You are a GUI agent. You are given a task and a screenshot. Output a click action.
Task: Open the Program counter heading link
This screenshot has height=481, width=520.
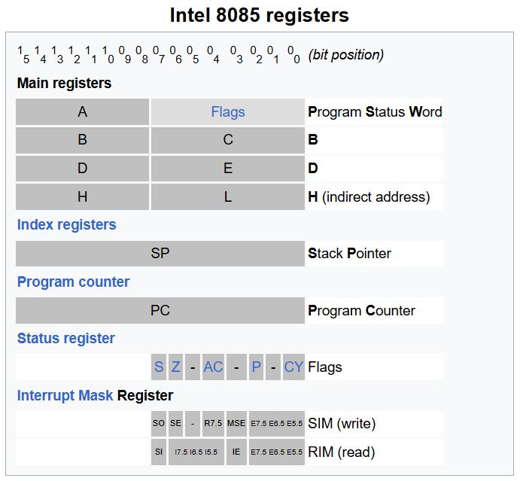[x=73, y=282]
